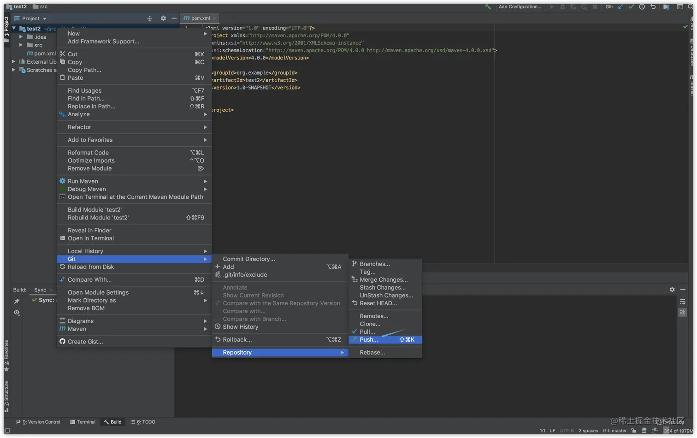Select Reload from Disk menu item
Screen dimensions: 697x438
[134, 267]
